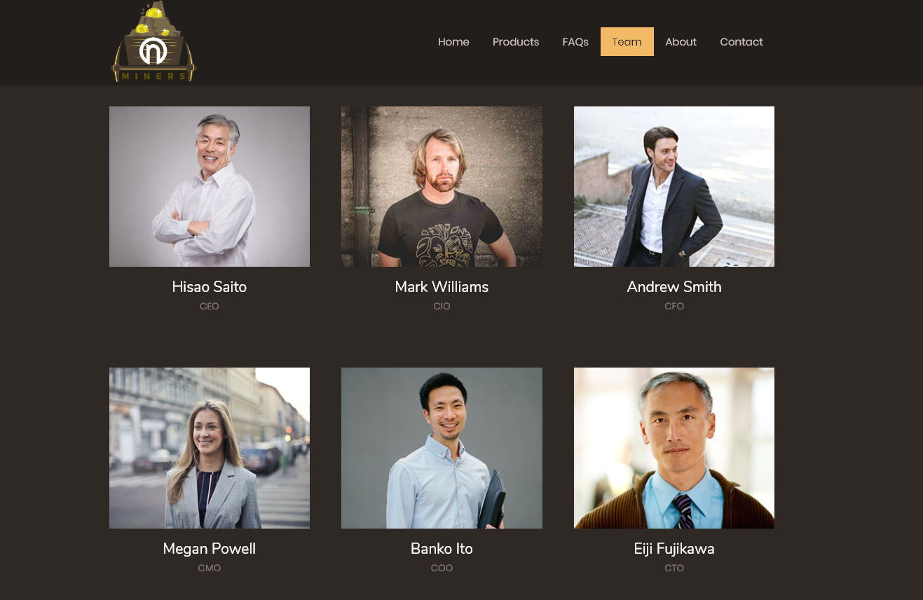This screenshot has width=923, height=600.
Task: Click the Miners logo icon
Action: (153, 42)
